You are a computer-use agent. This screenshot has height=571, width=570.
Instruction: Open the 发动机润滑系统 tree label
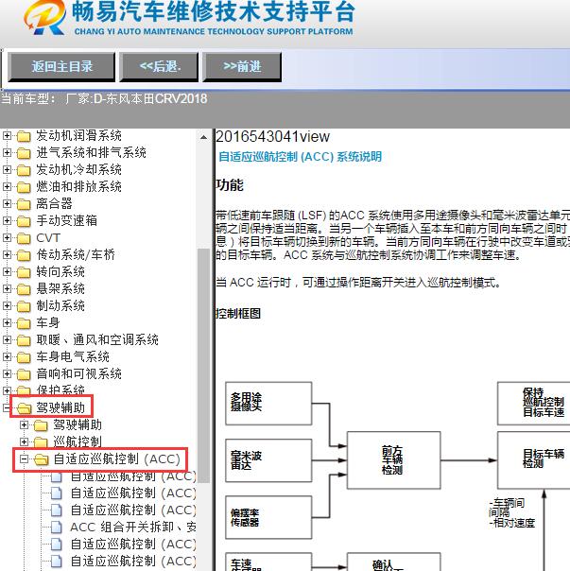click(78, 135)
